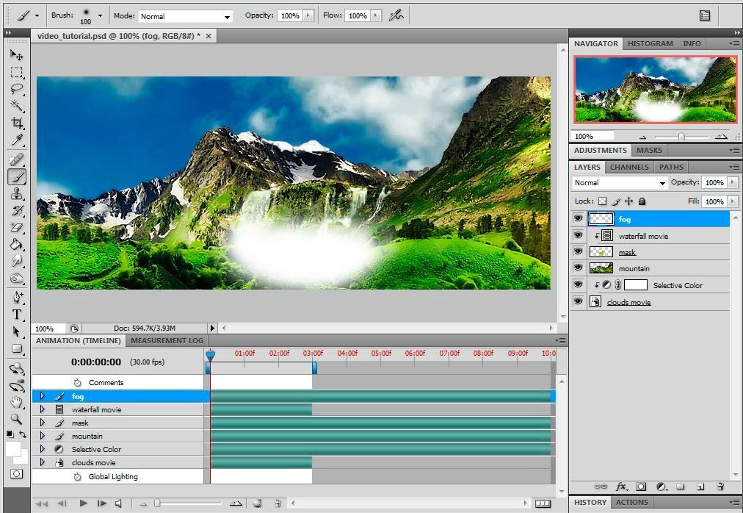Viewport: 743px width, 513px height.
Task: Select the Type tool
Action: pyautogui.click(x=17, y=314)
